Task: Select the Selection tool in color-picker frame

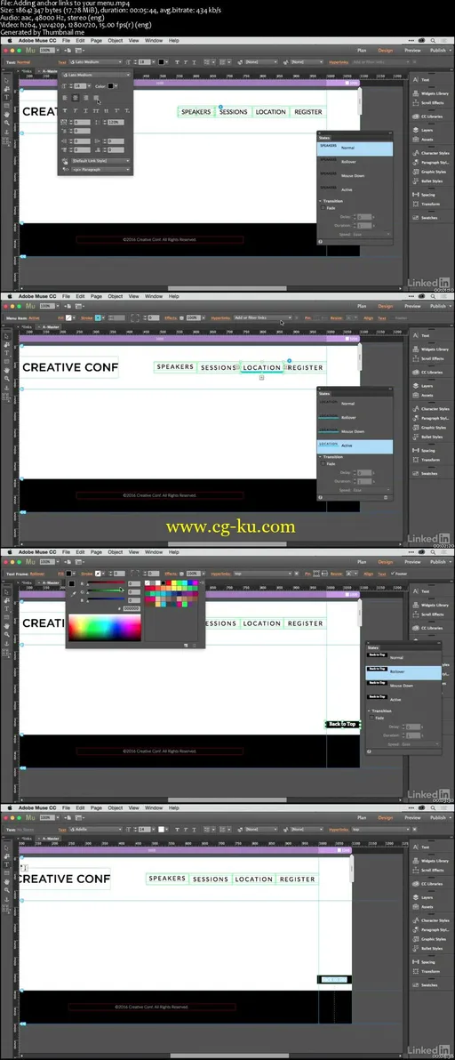Action: point(7,591)
